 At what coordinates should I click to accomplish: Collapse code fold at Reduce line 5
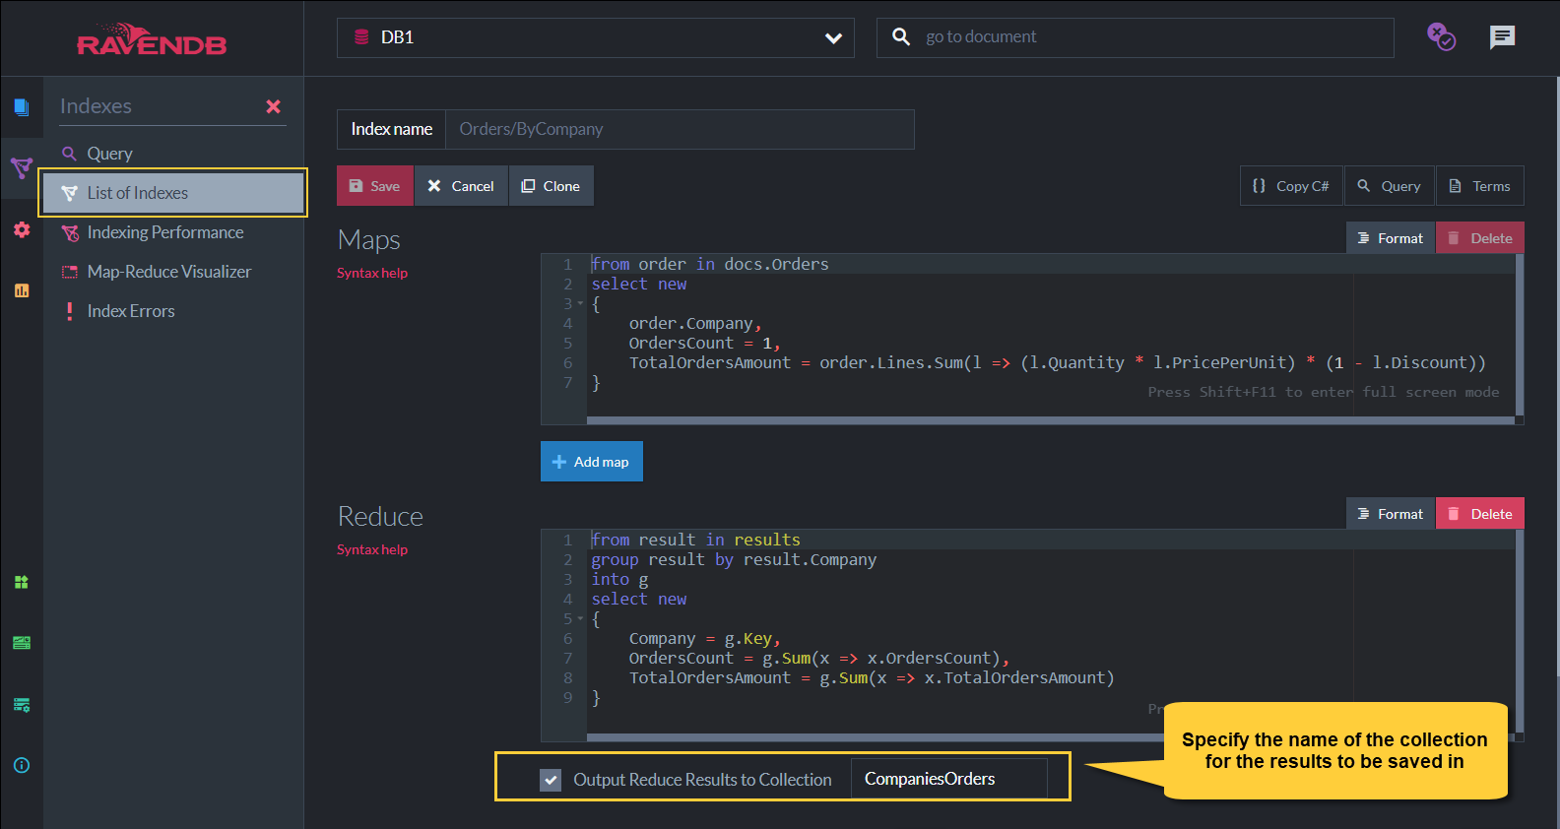click(x=580, y=618)
